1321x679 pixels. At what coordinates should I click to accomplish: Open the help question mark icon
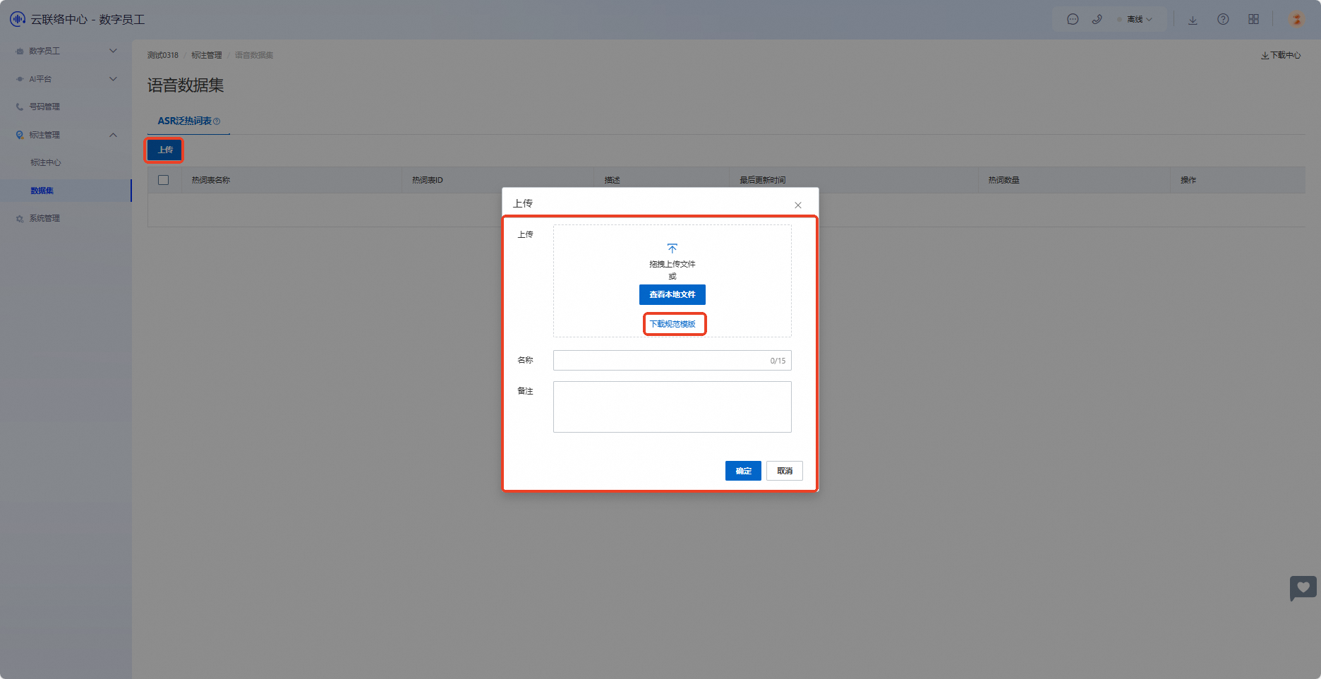[1223, 20]
